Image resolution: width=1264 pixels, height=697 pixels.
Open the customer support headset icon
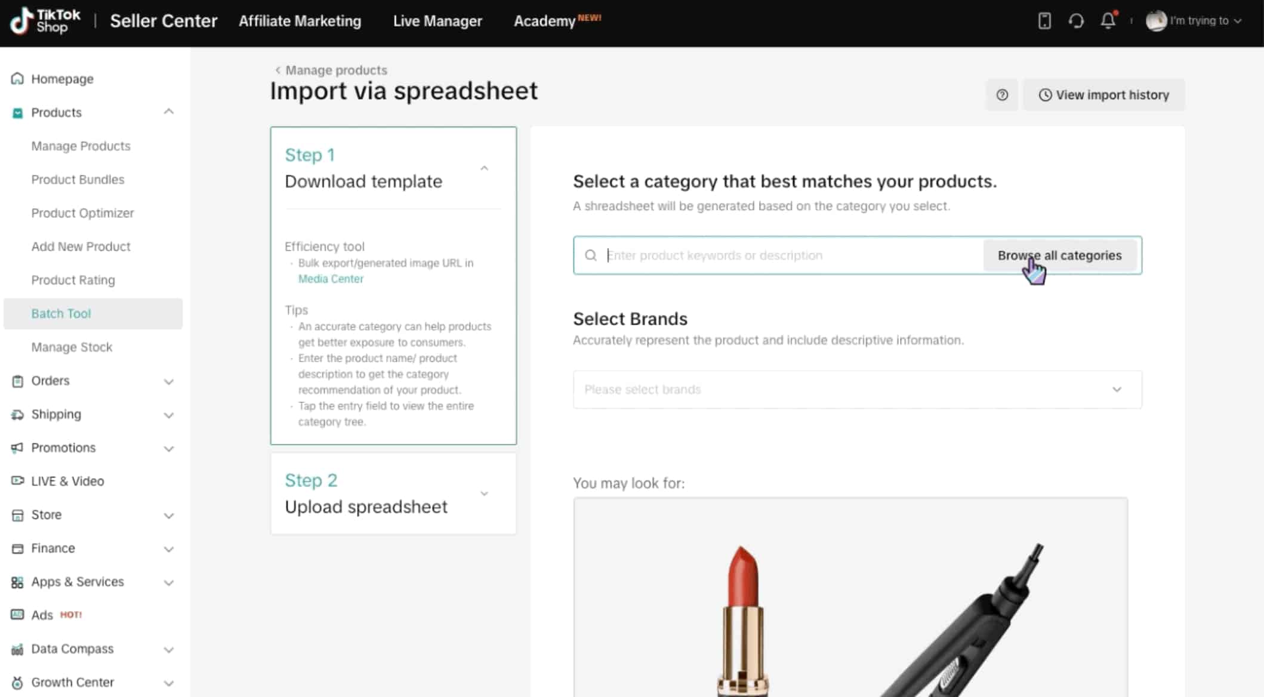pyautogui.click(x=1076, y=21)
